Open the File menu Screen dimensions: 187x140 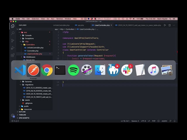click(x=23, y=19)
